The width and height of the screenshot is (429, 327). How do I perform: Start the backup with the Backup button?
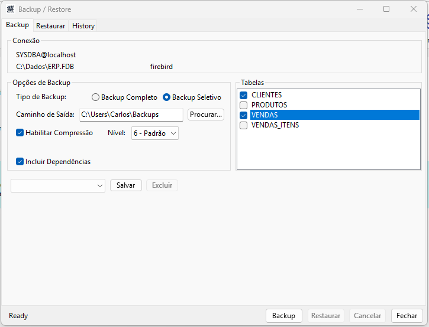[283, 316]
